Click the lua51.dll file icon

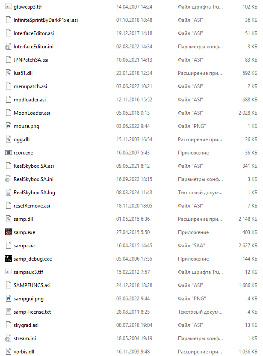8,73
